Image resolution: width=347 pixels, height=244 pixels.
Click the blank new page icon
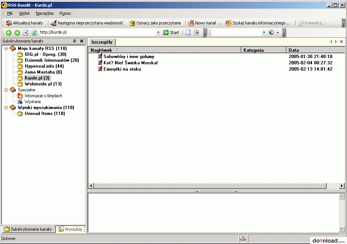[x=188, y=33]
